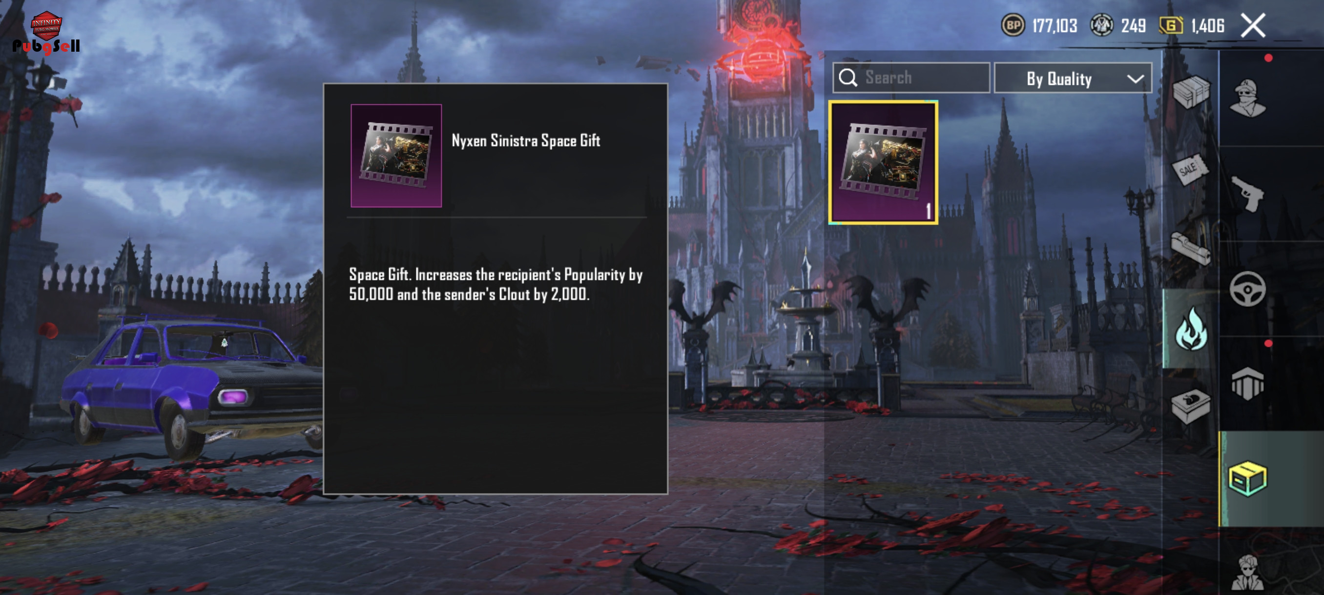Select the blue flame sub-category tab

click(1190, 329)
